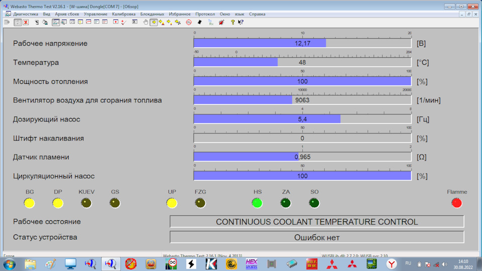Click the combustion air fan bar showing 9063
482x271 pixels.
[302, 100]
